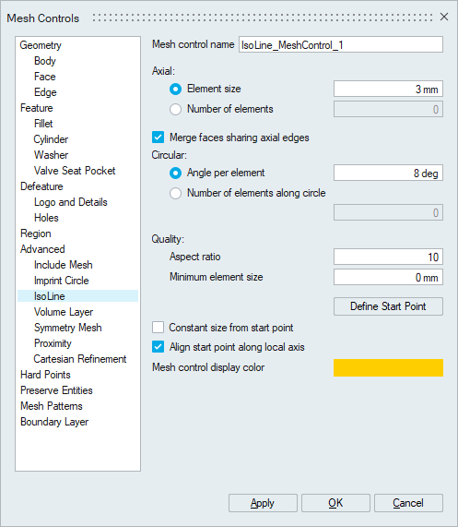Select Number of elements radio button
The width and height of the screenshot is (458, 527).
[175, 109]
